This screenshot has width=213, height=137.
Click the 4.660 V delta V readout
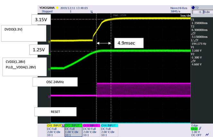(197, 64)
